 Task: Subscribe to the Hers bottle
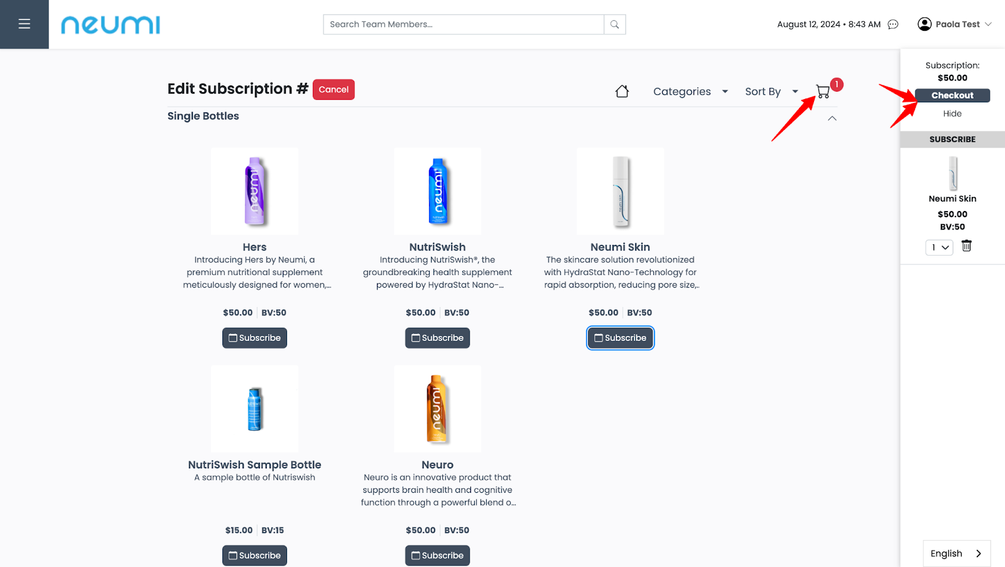(254, 338)
